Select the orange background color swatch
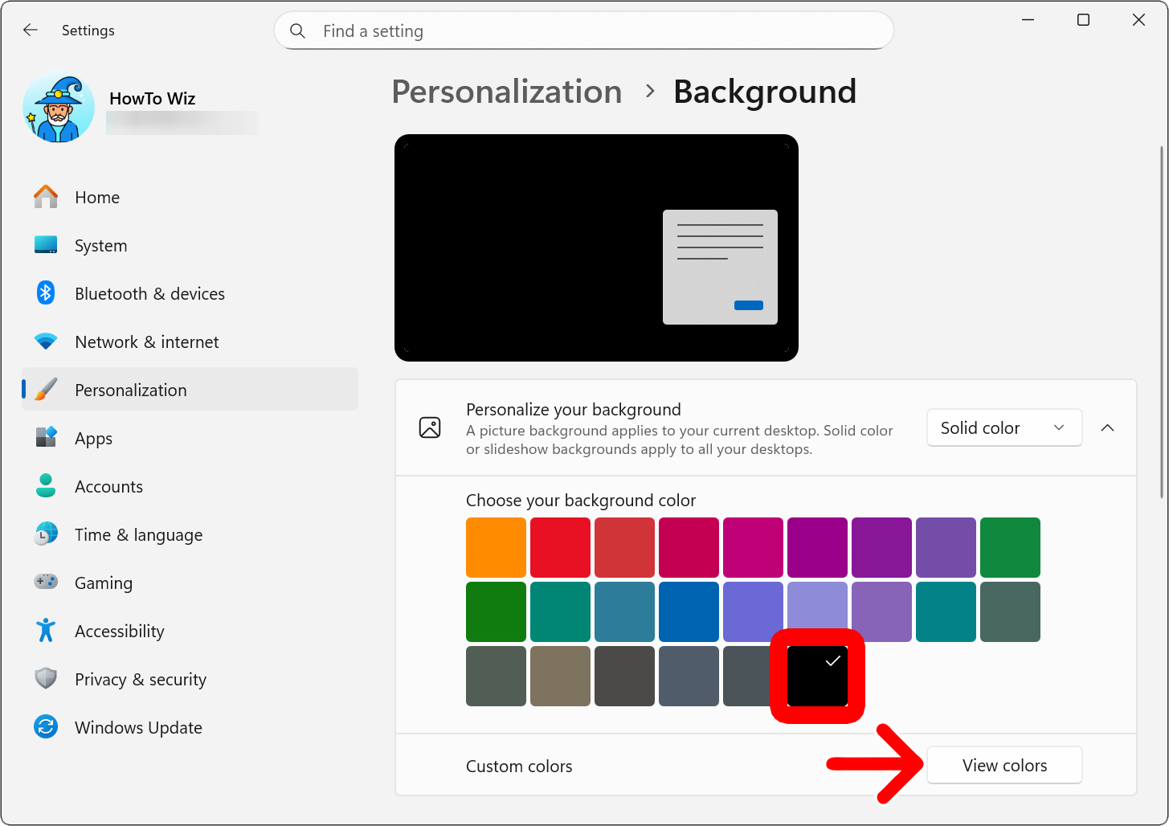The height and width of the screenshot is (826, 1169). click(x=496, y=547)
